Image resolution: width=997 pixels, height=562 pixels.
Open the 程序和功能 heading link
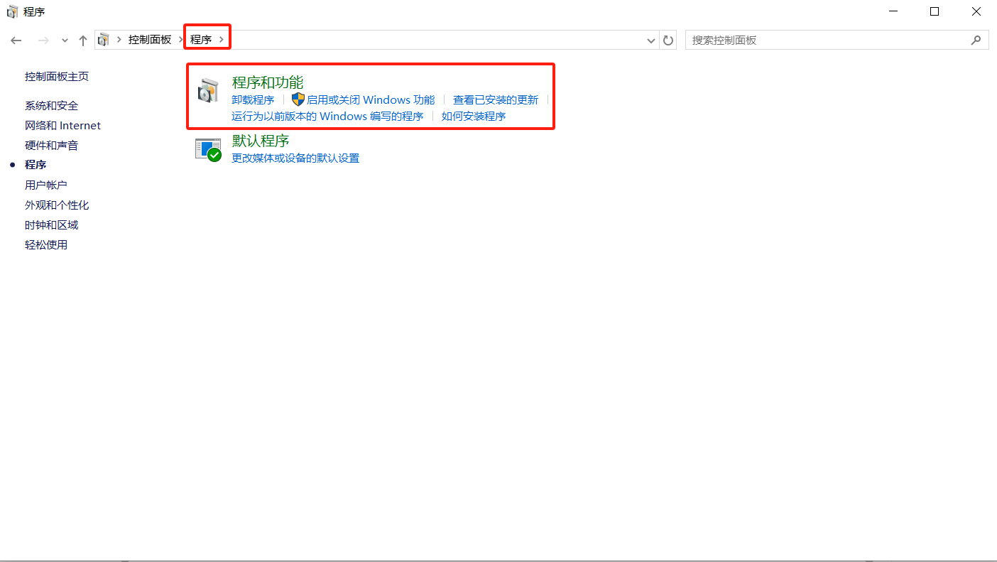[x=268, y=82]
